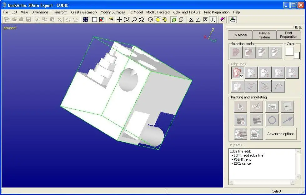
Task: Click the triangle-mesh texture with checkmark icon
Action: 256,134
